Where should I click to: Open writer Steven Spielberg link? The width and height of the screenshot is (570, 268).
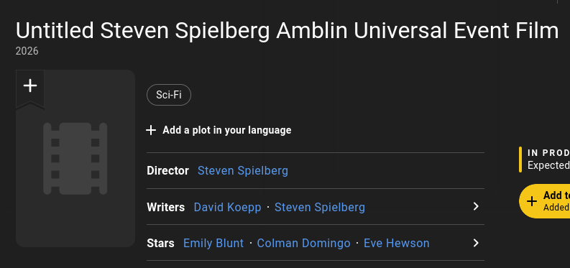[x=320, y=207]
